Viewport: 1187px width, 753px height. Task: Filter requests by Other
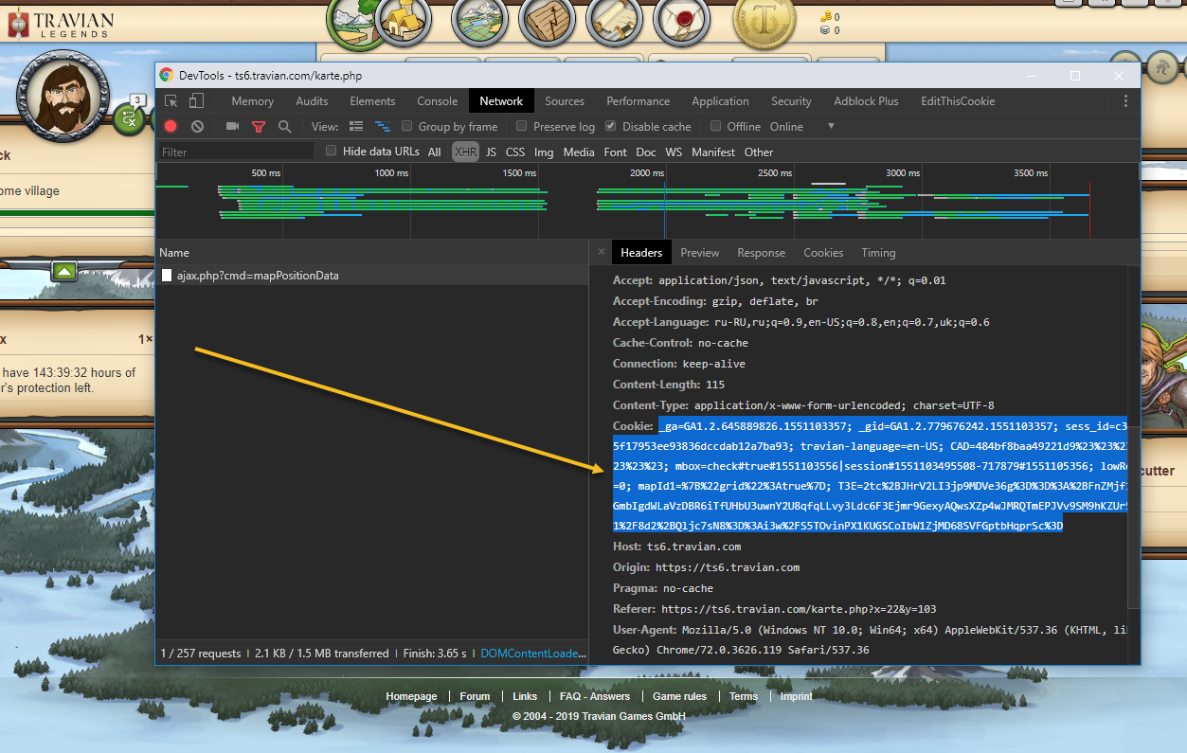pyautogui.click(x=759, y=152)
